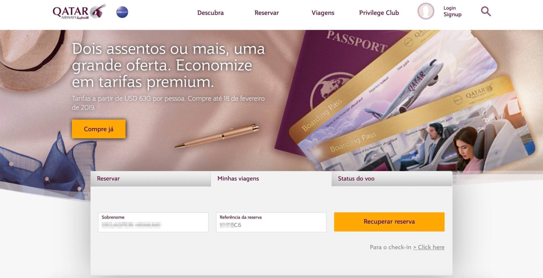
Task: Click the Signup link
Action: coord(453,14)
